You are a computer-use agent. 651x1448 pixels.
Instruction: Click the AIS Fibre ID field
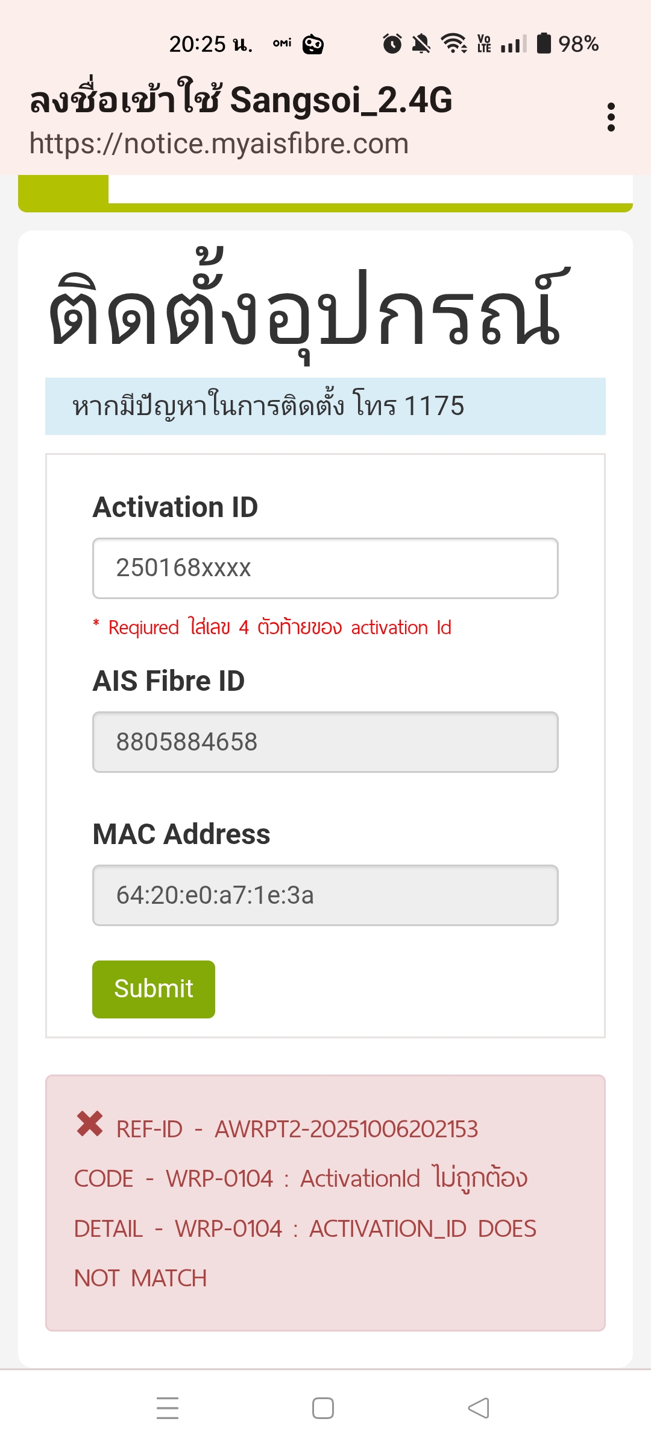click(325, 742)
